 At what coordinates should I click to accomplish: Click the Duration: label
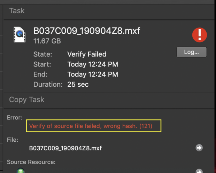coord(48,84)
